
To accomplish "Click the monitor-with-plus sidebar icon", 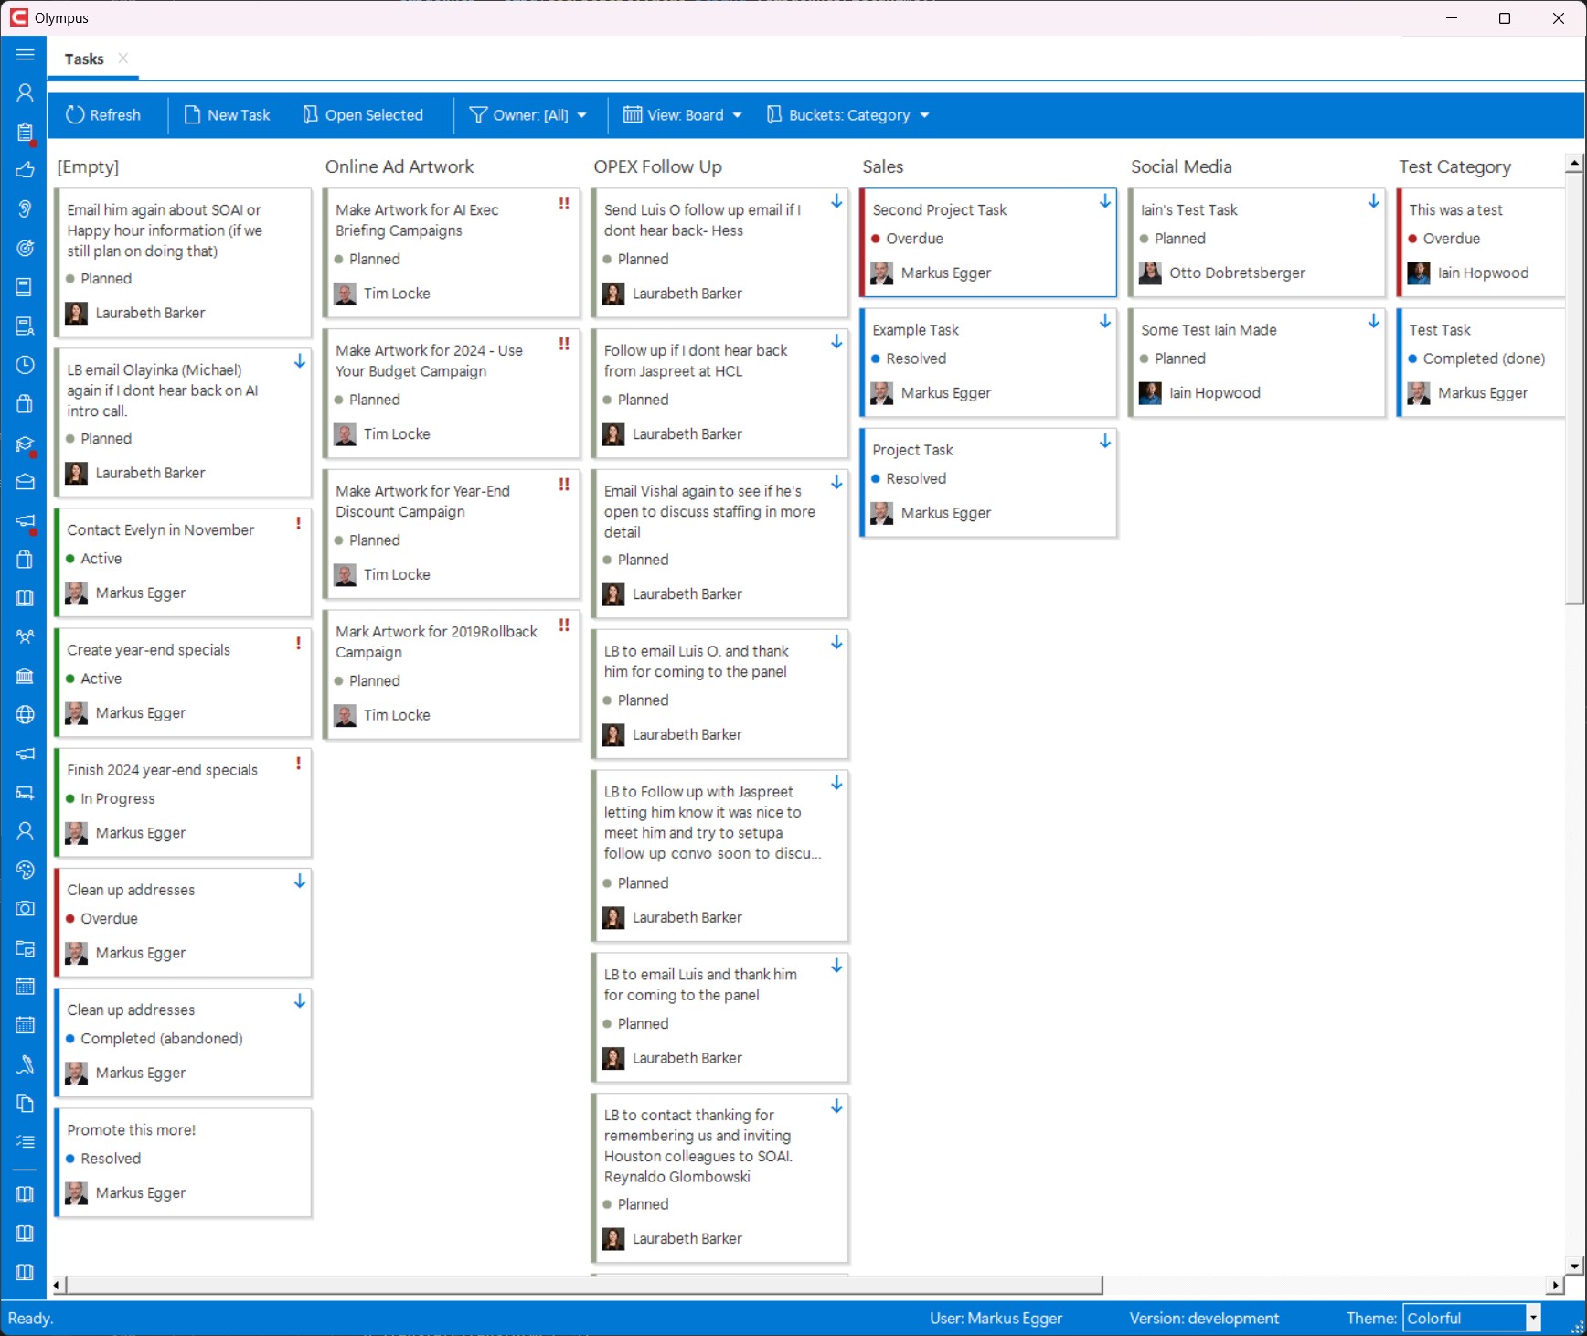I will [x=25, y=792].
